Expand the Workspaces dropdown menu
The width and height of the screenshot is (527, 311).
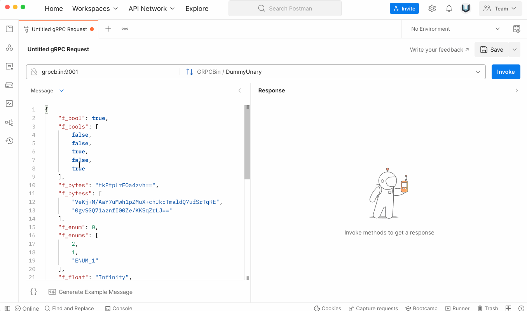(95, 9)
